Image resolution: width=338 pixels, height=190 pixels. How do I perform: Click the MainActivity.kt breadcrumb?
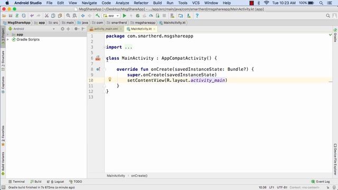[173, 23]
